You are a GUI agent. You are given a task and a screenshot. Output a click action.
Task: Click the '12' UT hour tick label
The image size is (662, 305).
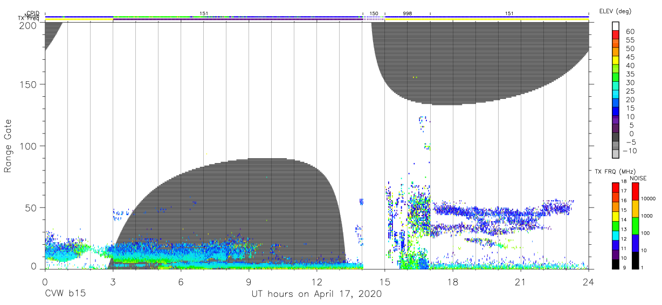[x=316, y=282]
